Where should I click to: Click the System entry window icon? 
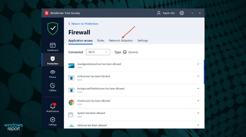click(x=71, y=115)
